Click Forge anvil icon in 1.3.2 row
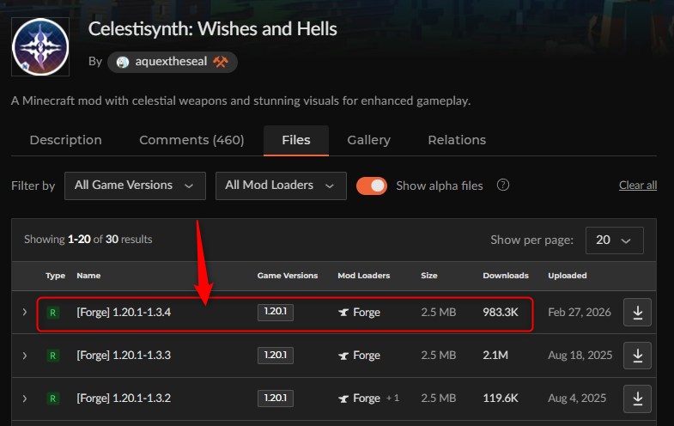674x426 pixels. (x=343, y=399)
